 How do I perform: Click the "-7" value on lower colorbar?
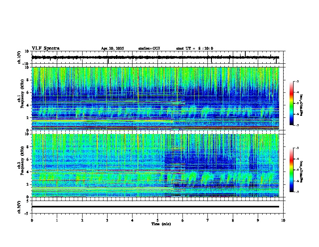[297, 192]
